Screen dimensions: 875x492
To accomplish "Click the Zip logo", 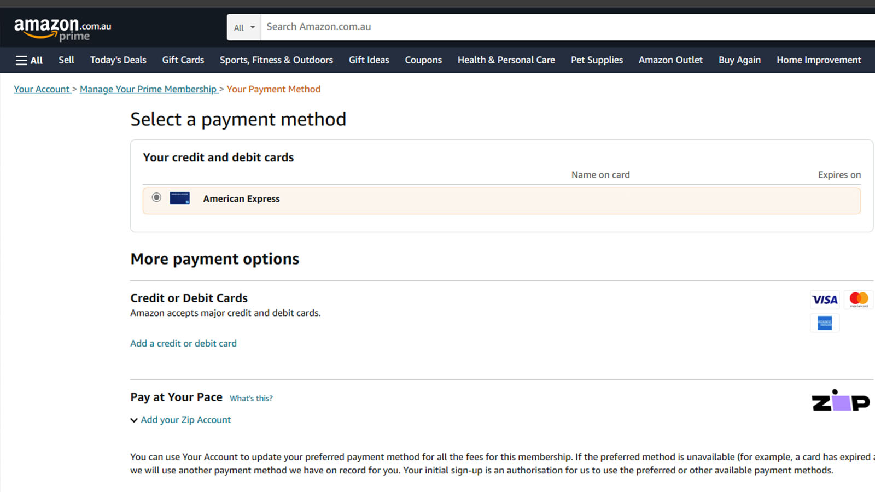I will (841, 401).
